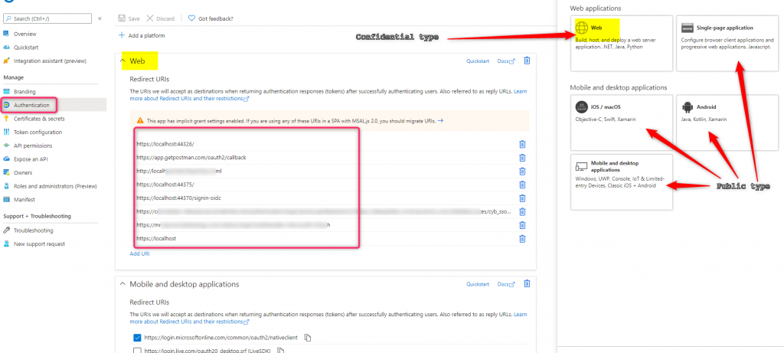Delete the localhost:44370/signin-oidc URI
This screenshot has height=353, width=784.
tap(522, 198)
